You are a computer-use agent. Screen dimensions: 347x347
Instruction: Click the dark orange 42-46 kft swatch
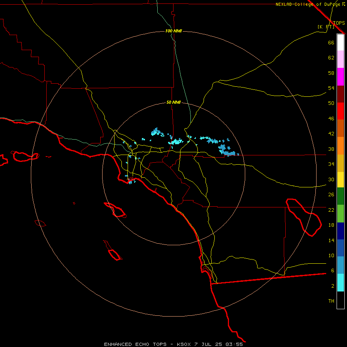[x=340, y=128]
